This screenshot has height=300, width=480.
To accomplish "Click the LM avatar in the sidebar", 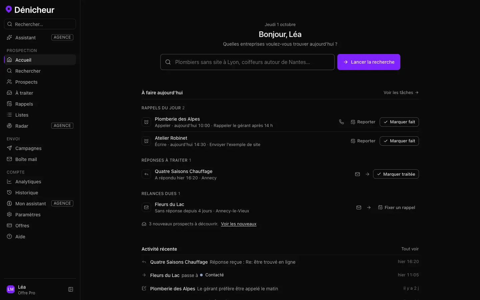I will coord(11,289).
